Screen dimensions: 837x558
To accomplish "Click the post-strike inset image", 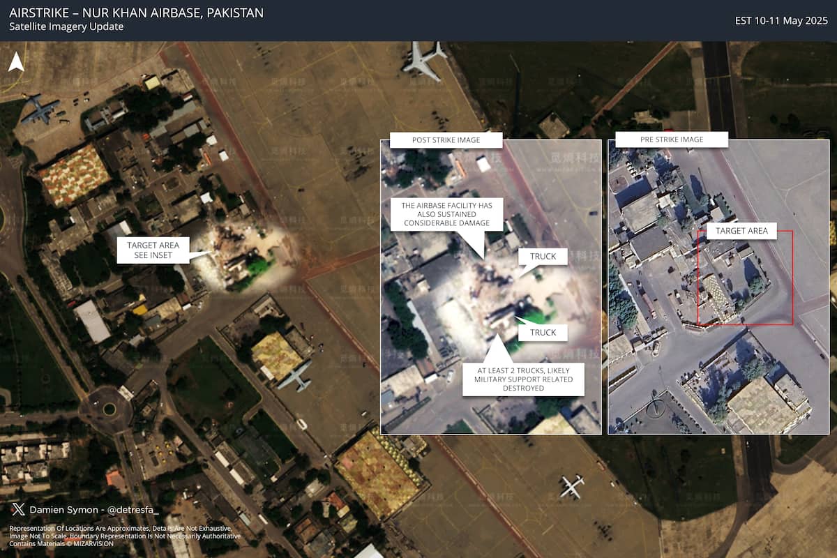I will click(490, 287).
